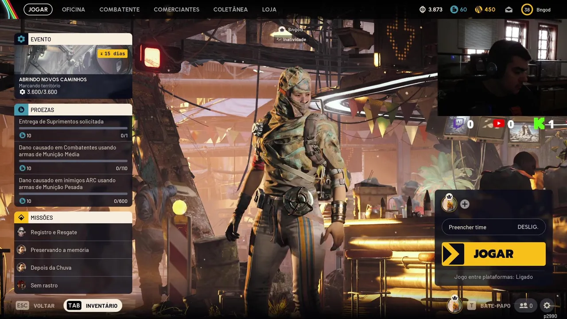Open the Preservando a memória mission

[x=73, y=250]
